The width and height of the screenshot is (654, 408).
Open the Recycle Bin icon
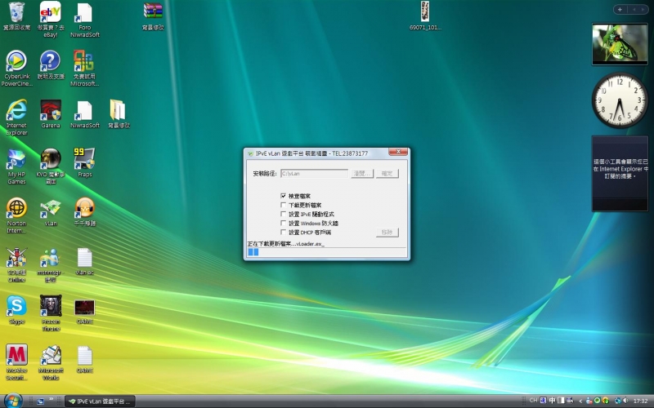[x=16, y=12]
